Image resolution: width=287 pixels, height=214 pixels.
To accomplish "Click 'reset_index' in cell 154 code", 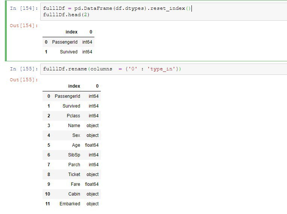I will [167, 8].
